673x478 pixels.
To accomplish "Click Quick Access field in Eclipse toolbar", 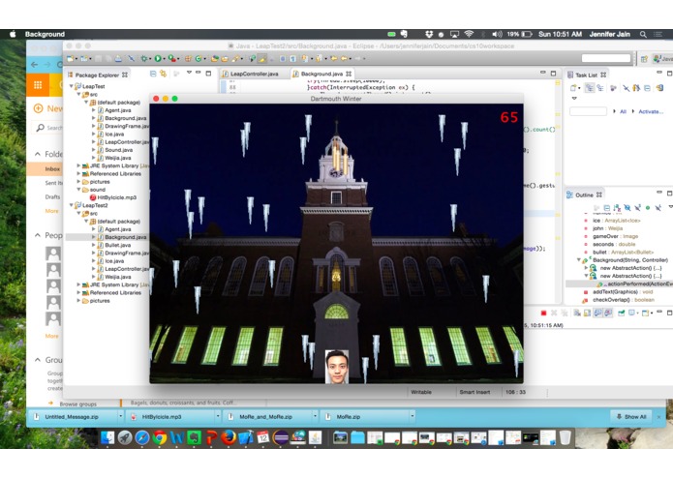I will [606, 58].
